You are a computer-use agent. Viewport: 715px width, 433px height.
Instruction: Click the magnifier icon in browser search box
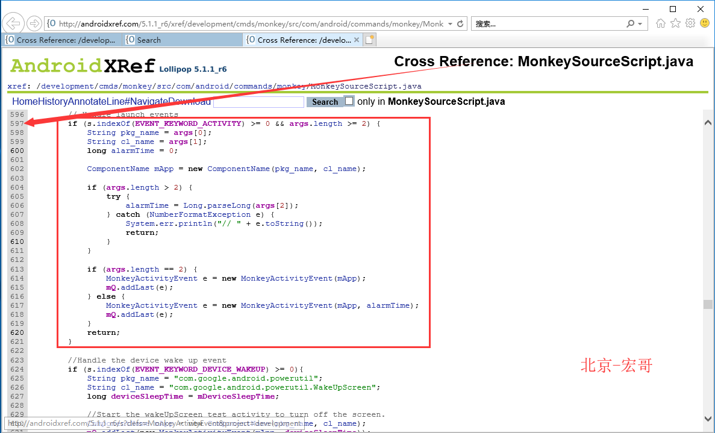(x=630, y=23)
